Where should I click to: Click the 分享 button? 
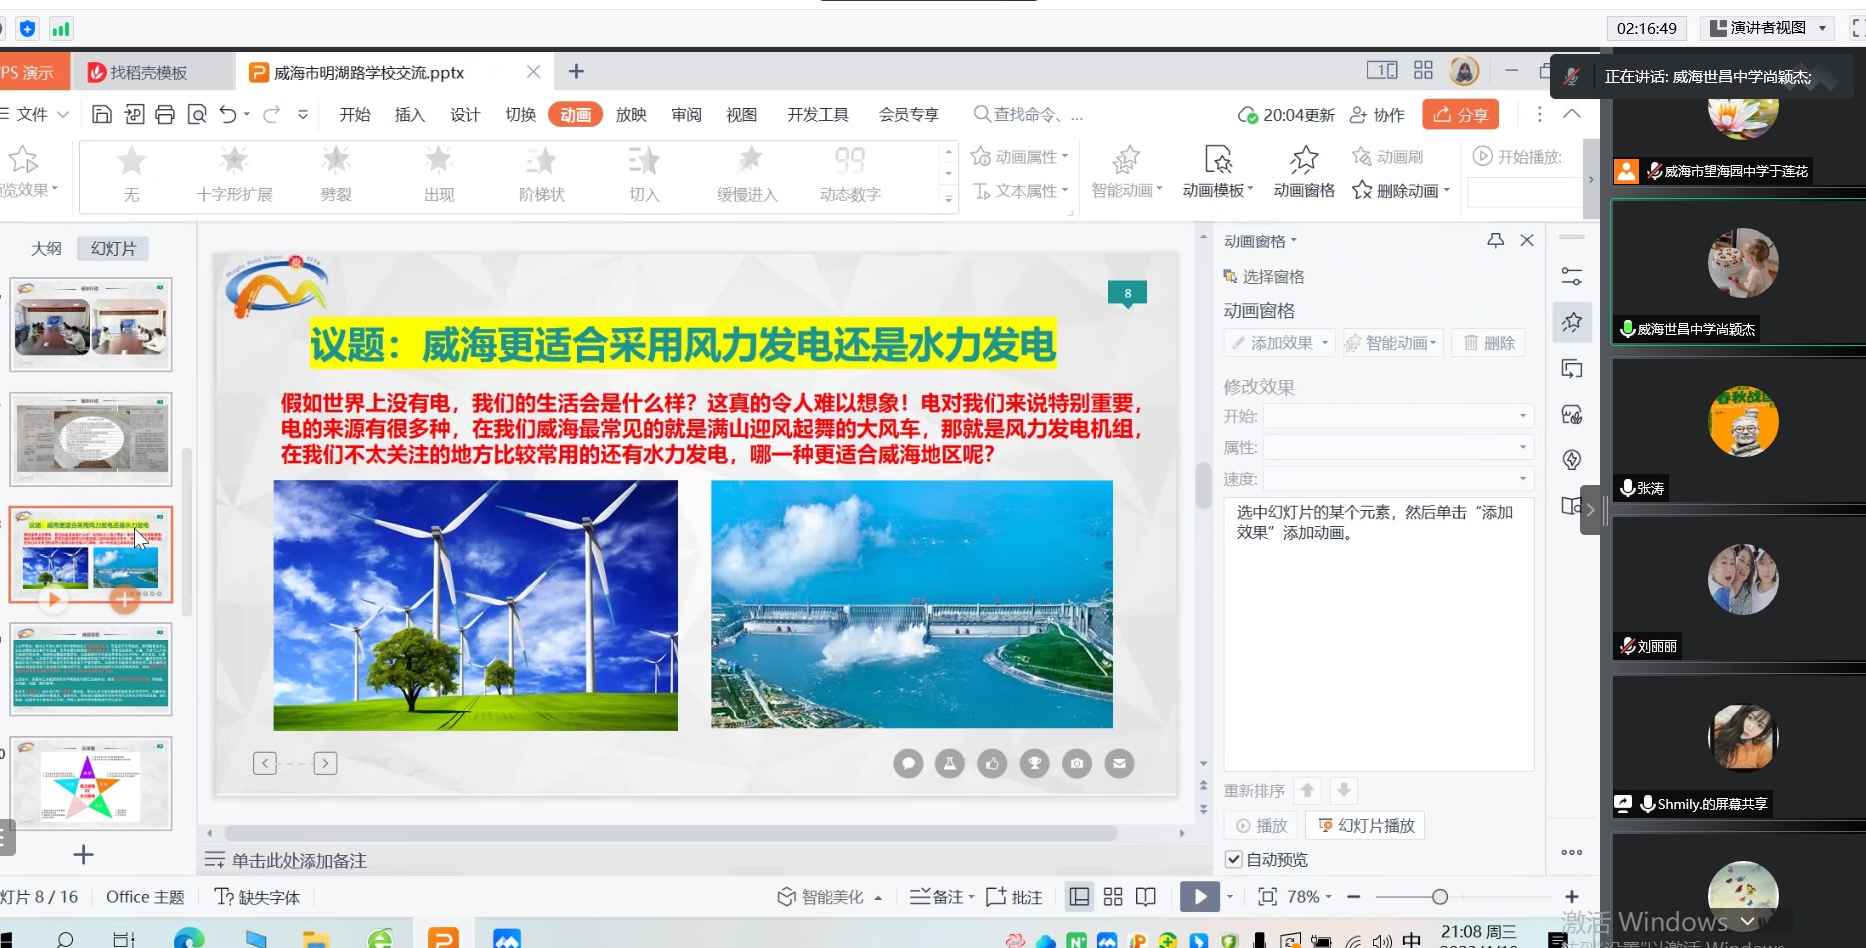pos(1460,114)
